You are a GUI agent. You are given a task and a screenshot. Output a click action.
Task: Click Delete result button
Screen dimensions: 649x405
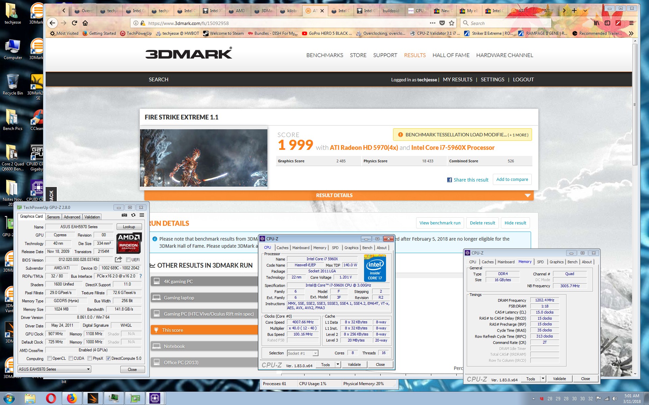pos(482,223)
